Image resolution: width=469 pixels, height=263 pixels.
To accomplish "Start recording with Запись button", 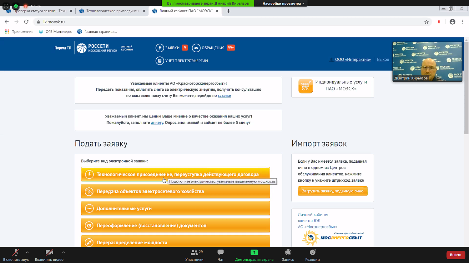I will [x=288, y=255].
